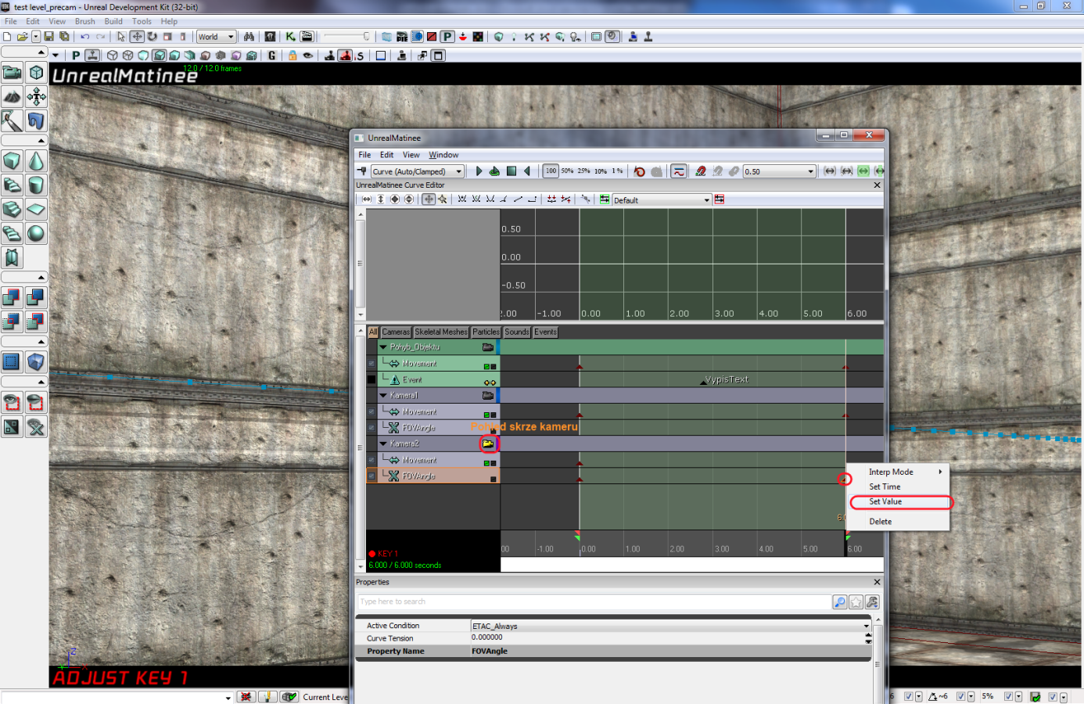The height and width of the screenshot is (704, 1084).
Task: Click the Fit Vertically icon in Curve Editor
Action: (x=381, y=199)
